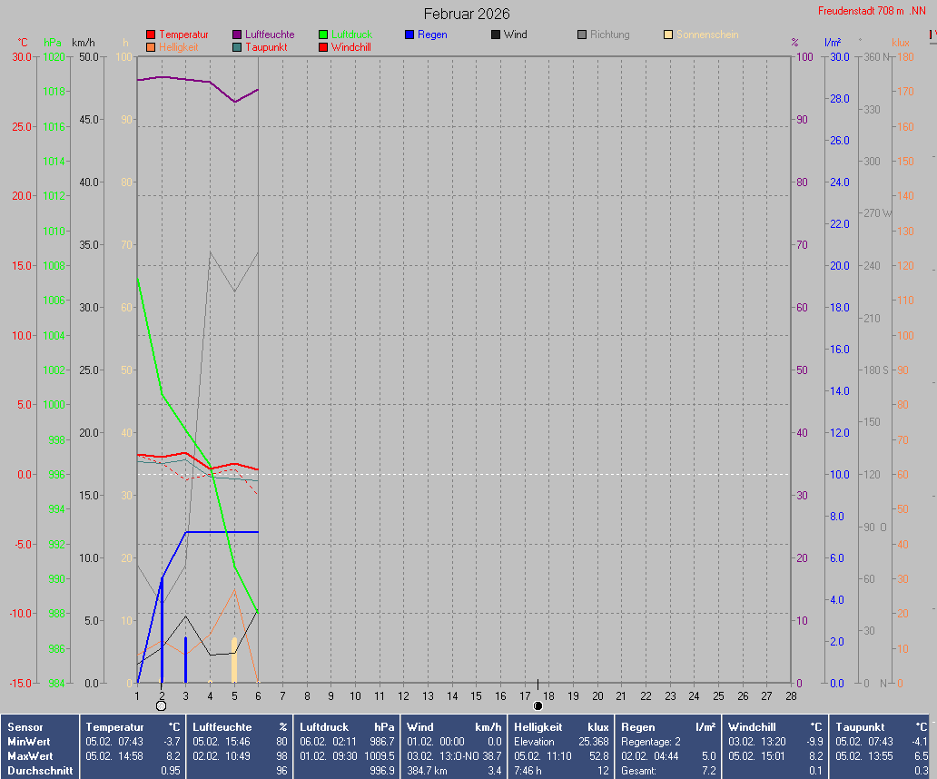This screenshot has width=937, height=779.
Task: Click the red Windchill legend square
Action: [323, 47]
